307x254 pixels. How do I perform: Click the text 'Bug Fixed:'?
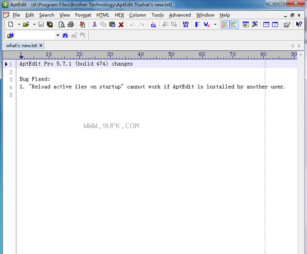coord(34,79)
